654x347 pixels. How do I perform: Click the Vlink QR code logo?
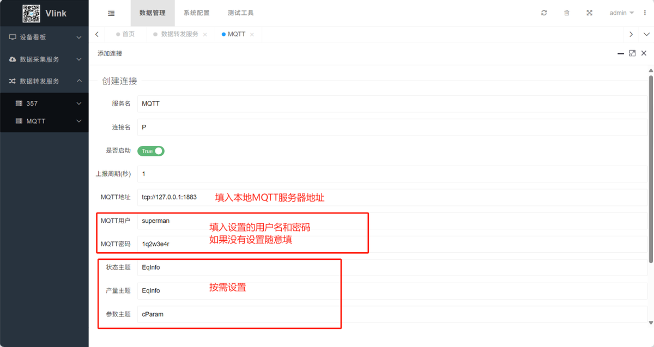pyautogui.click(x=31, y=13)
